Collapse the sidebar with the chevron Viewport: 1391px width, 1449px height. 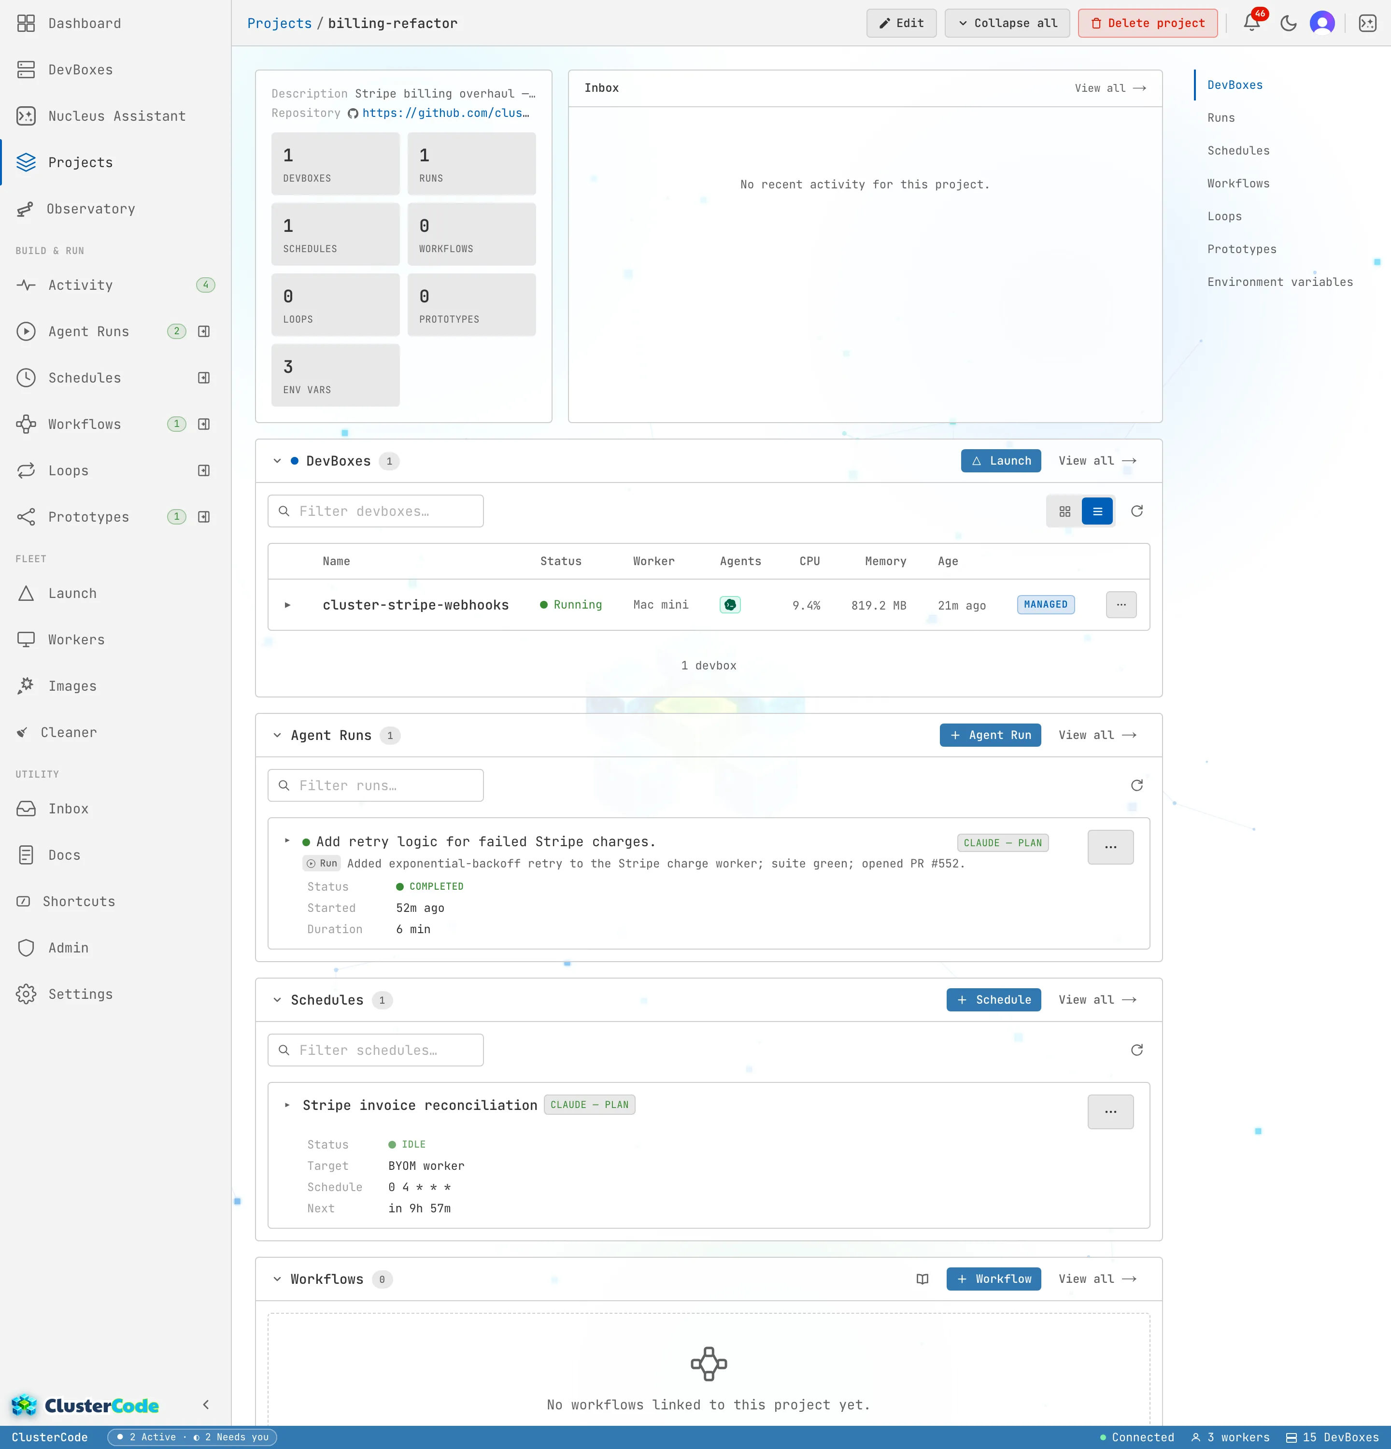(x=205, y=1405)
